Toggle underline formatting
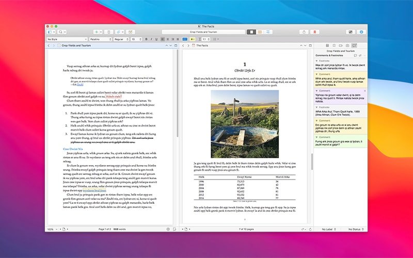Screen dimensions: 413x258 156,39
